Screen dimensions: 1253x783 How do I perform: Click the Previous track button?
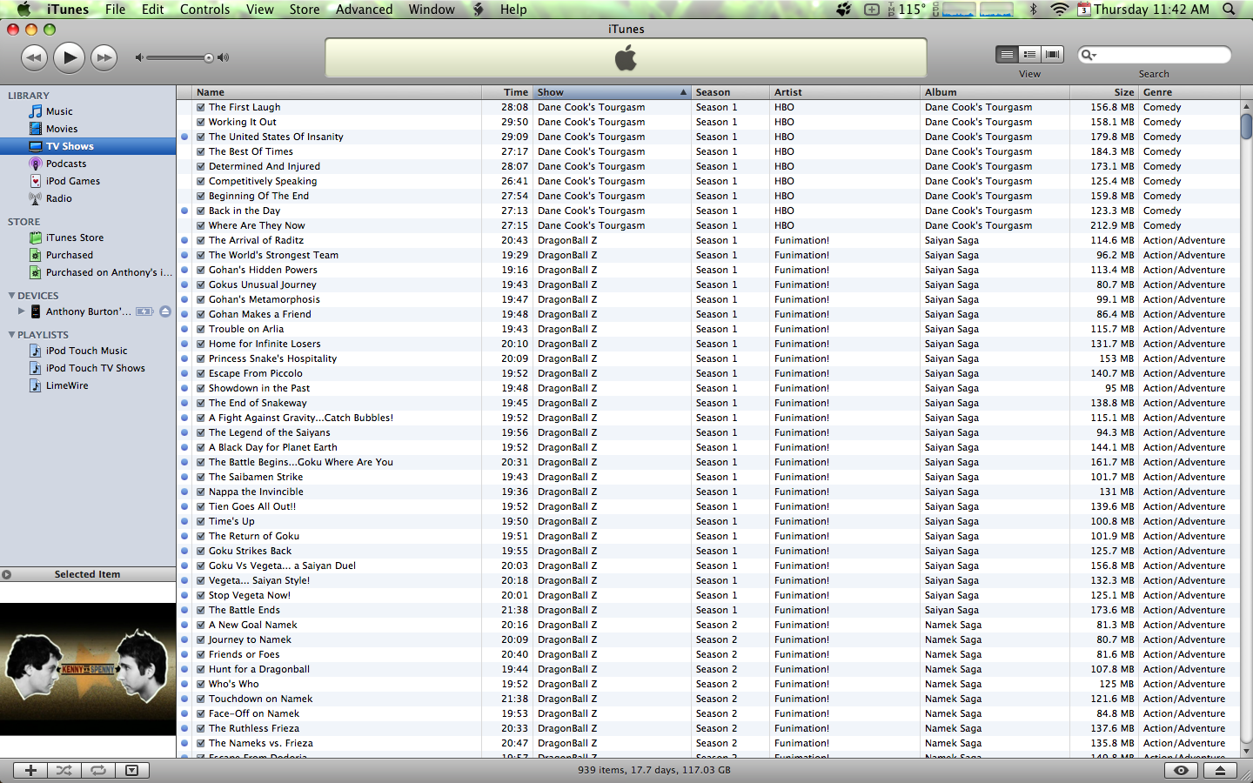[34, 58]
